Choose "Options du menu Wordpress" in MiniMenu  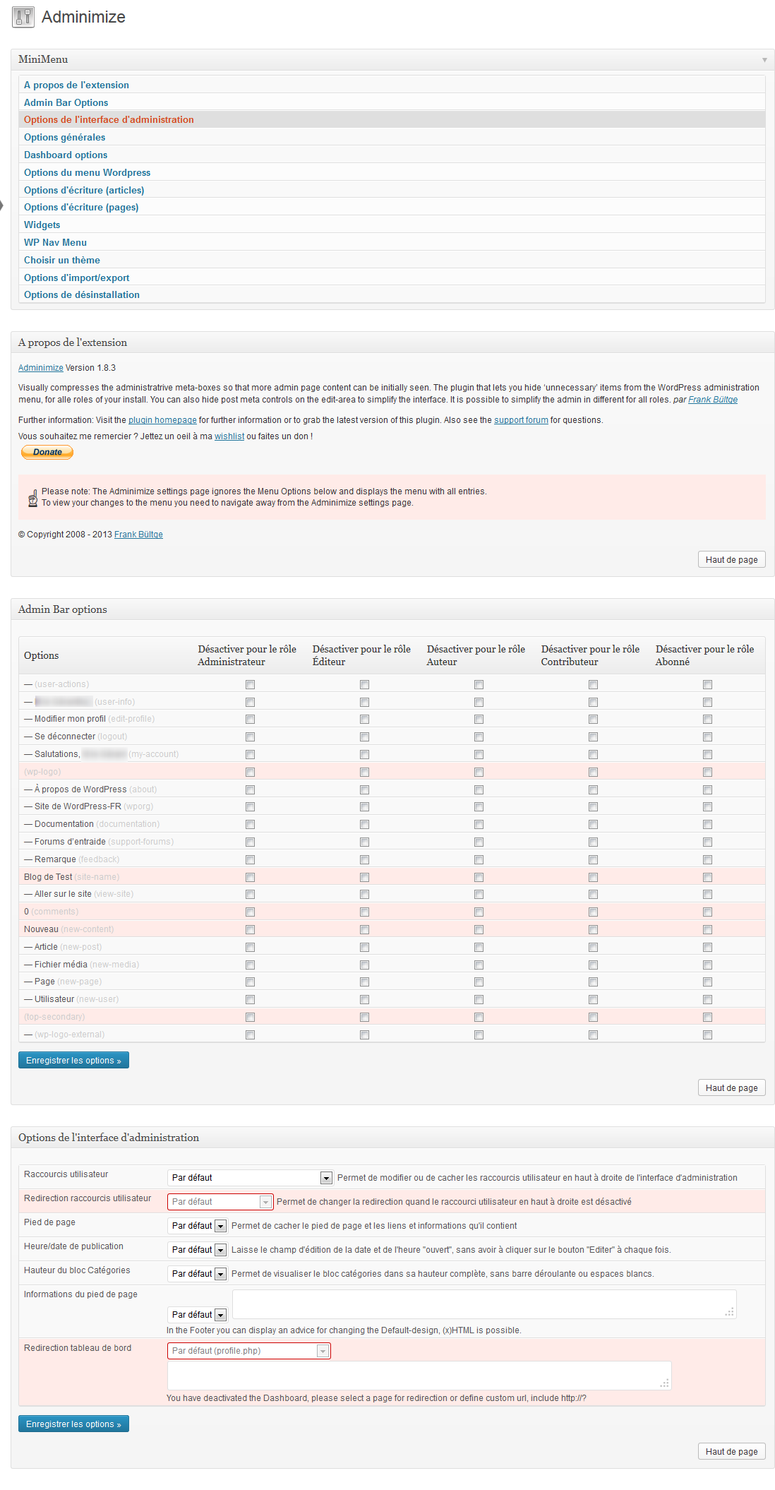87,172
